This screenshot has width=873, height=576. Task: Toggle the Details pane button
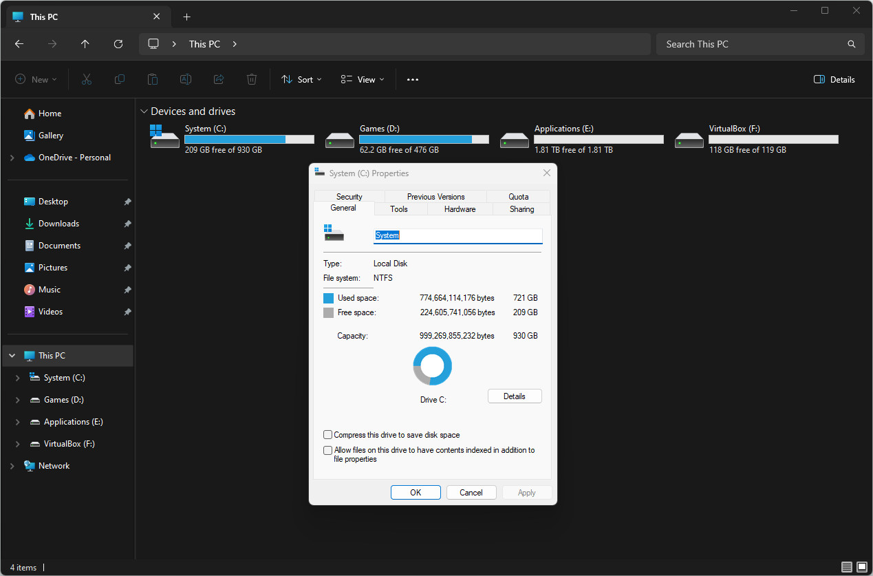[x=834, y=80]
